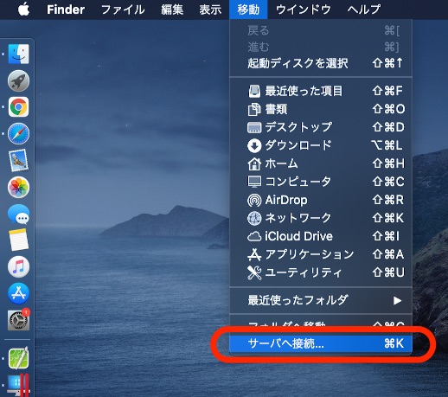Viewport: 448px width, 397px height.
Task: Open System Preferences gear icon
Action: coord(18,320)
